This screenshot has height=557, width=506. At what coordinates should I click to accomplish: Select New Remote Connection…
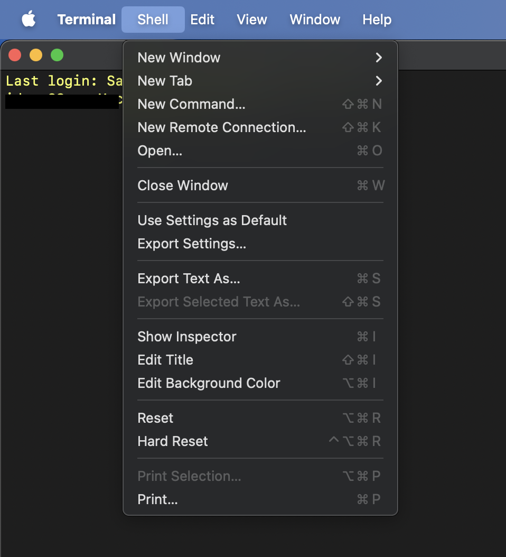[260, 127]
